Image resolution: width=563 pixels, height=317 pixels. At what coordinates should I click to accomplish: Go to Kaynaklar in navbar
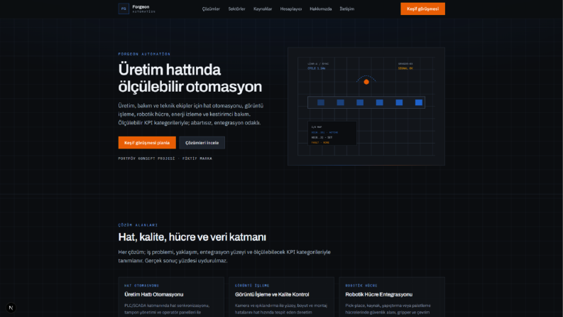click(263, 9)
